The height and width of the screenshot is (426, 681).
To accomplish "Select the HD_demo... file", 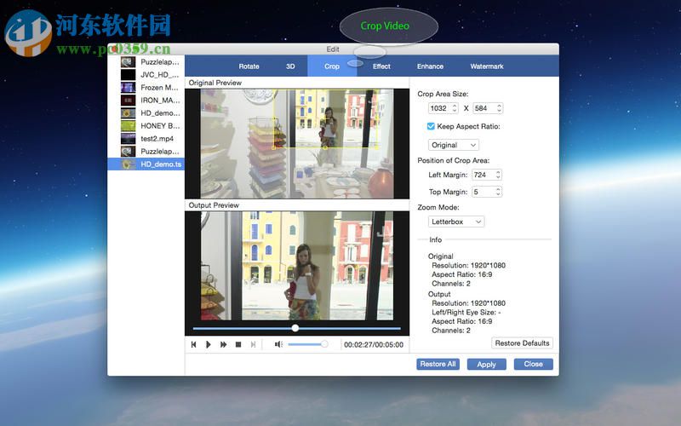I will (x=146, y=113).
